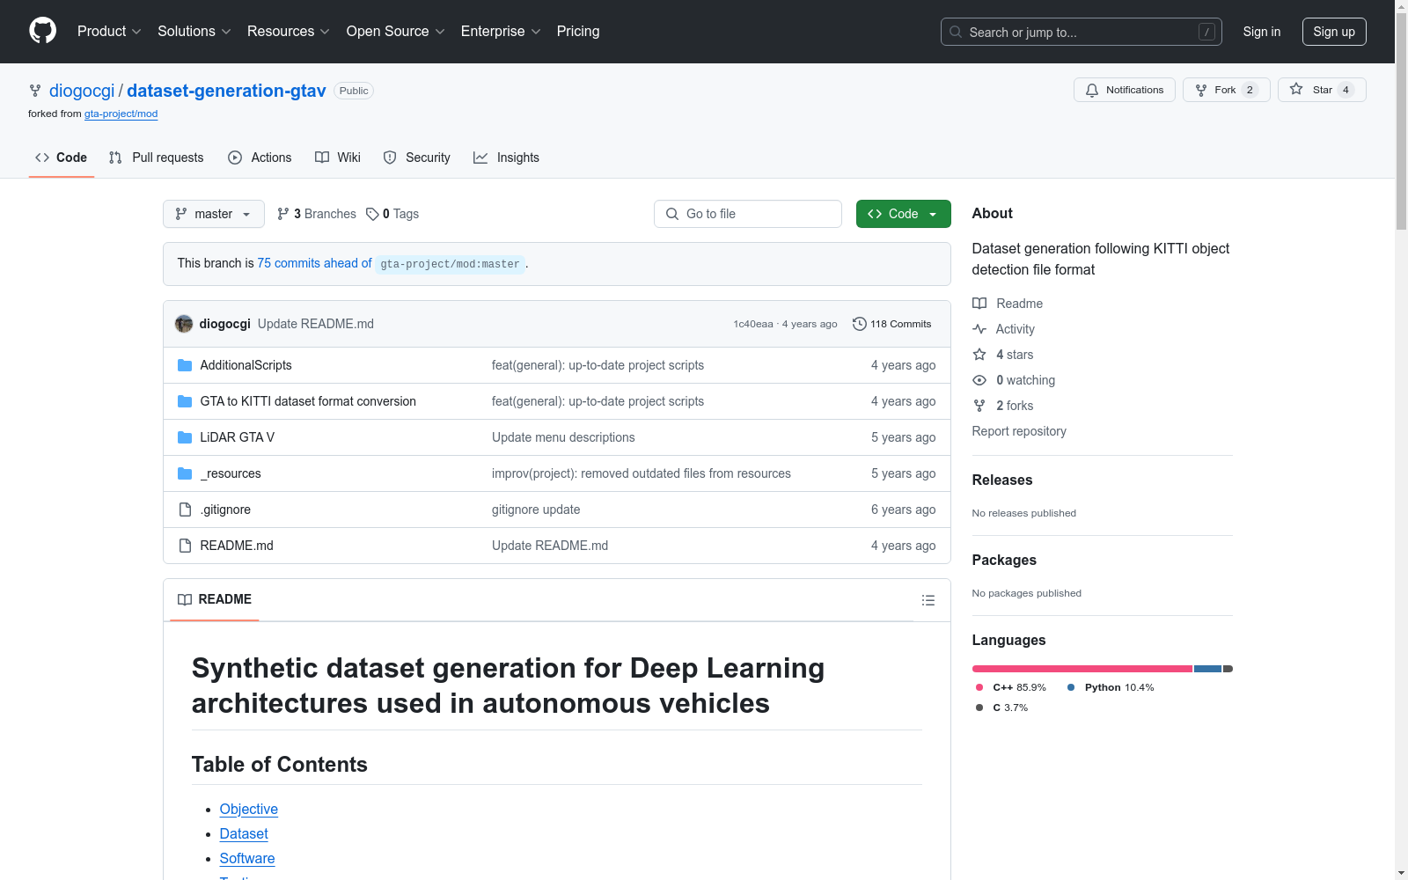Focus the Search or jump to field
This screenshot has width=1408, height=880.
[1082, 32]
